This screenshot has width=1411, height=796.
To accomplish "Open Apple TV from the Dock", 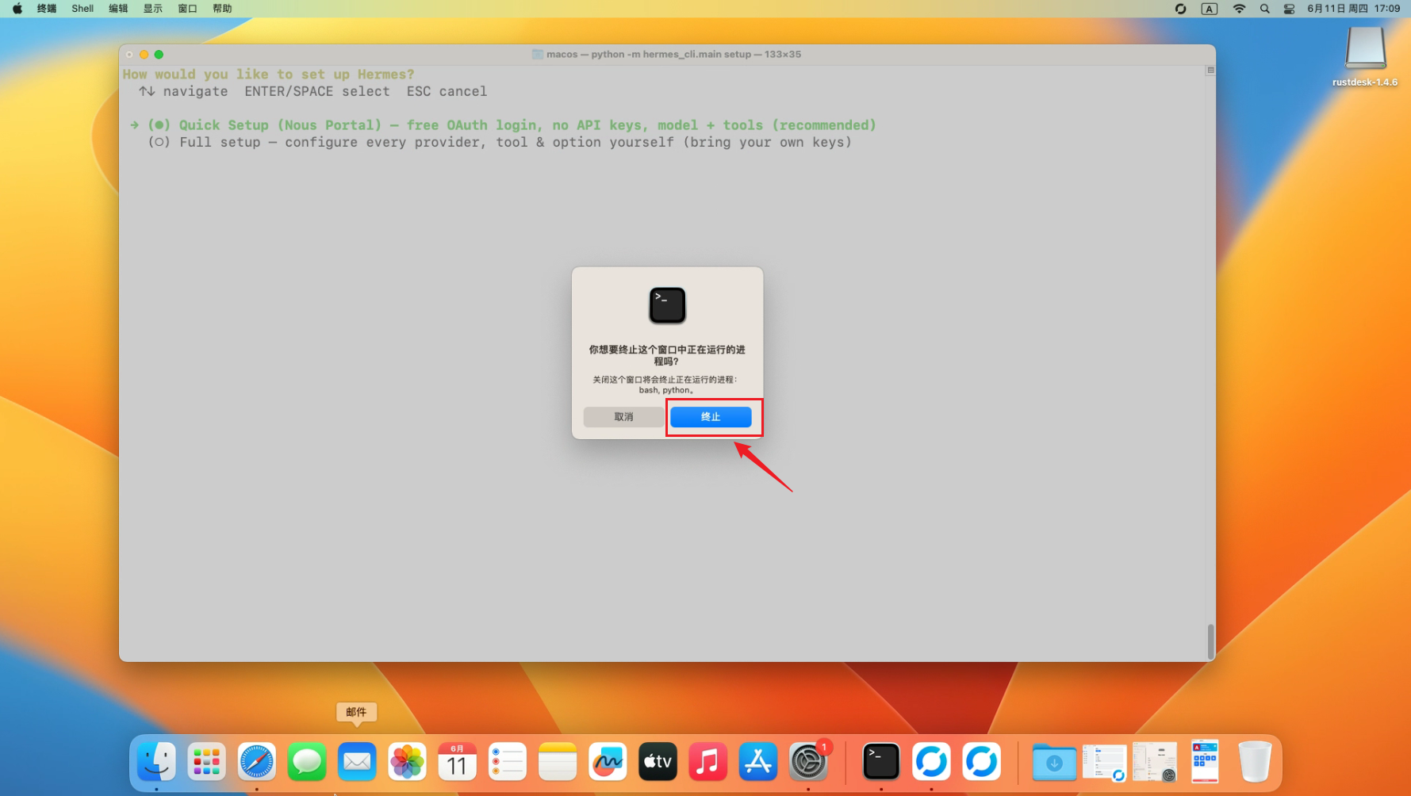I will pos(658,762).
